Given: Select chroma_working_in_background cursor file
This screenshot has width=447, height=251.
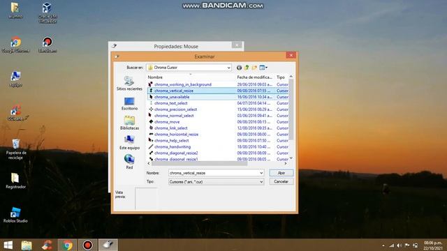Looking at the screenshot, I should (x=183, y=84).
